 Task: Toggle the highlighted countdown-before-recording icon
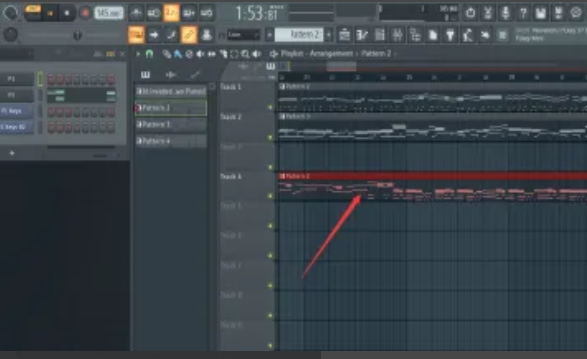171,14
